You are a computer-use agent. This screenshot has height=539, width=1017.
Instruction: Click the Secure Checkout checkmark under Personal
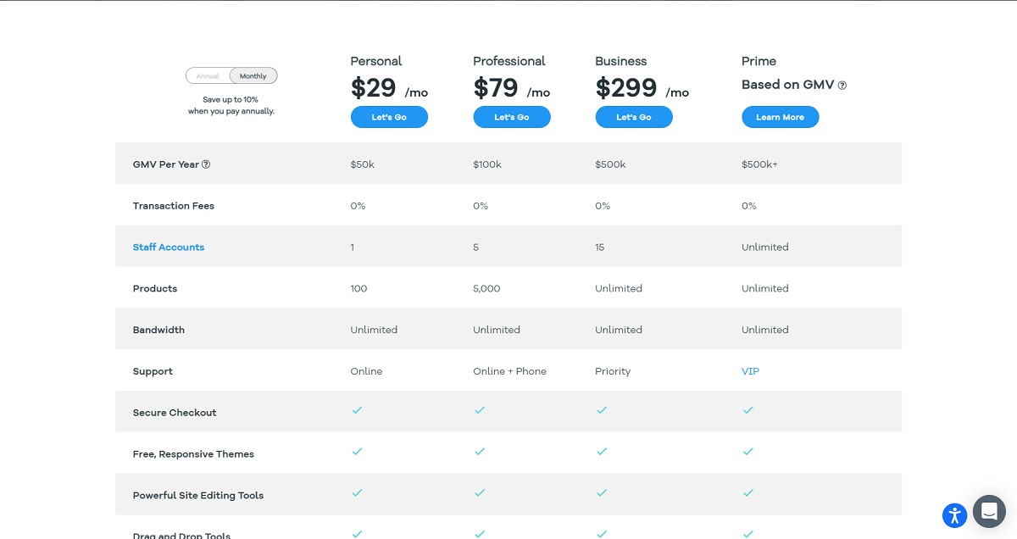click(x=357, y=410)
